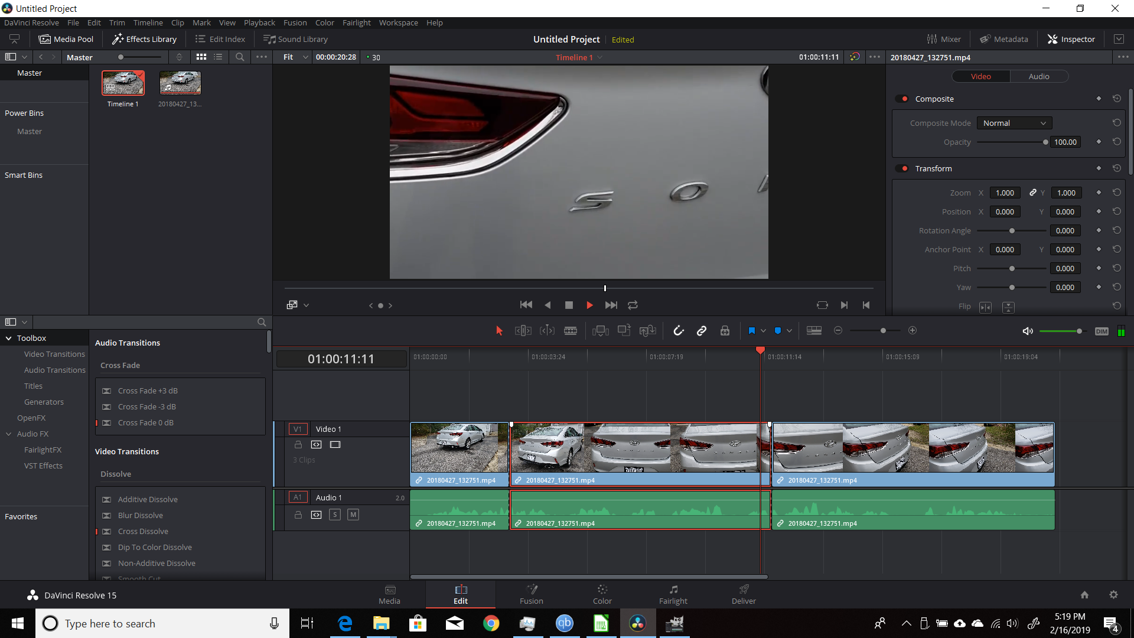Add a blue marker on timeline
Image resolution: width=1134 pixels, height=638 pixels.
[x=778, y=331]
